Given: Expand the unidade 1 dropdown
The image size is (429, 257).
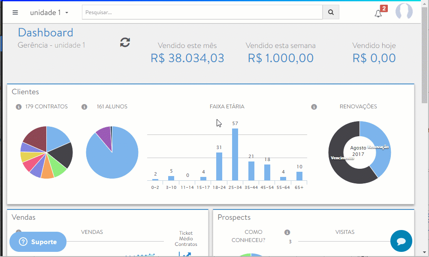Looking at the screenshot, I should (49, 12).
